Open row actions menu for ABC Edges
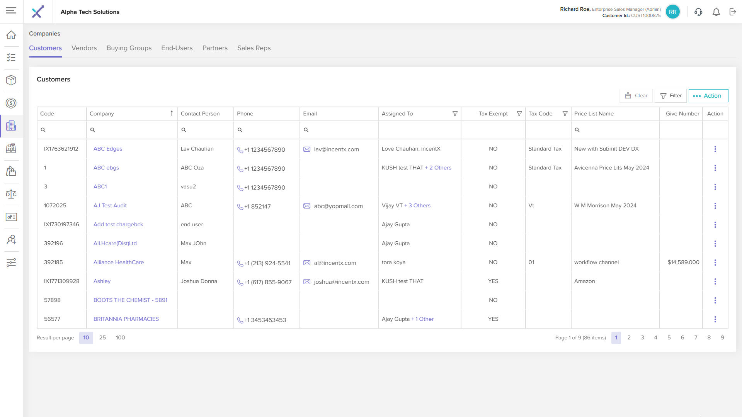Image resolution: width=742 pixels, height=417 pixels. click(x=715, y=149)
